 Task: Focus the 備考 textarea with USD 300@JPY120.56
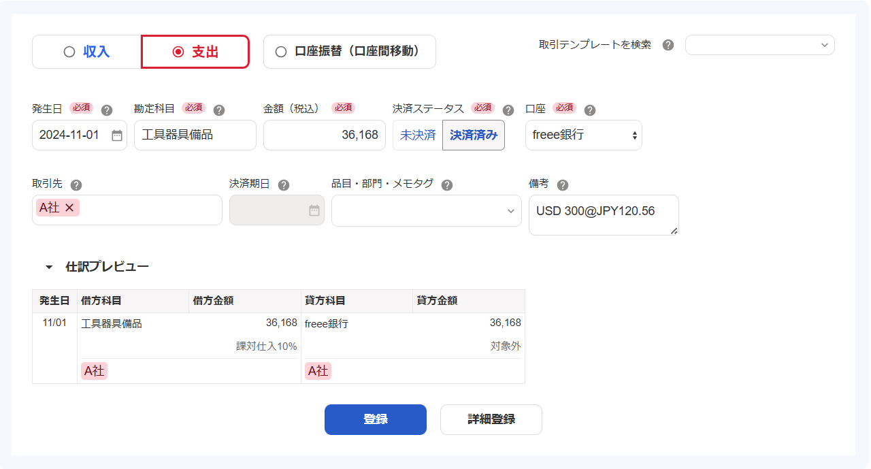tap(604, 215)
